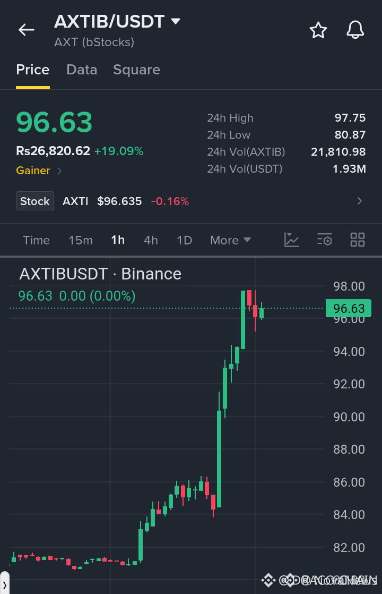Tap the 24h Vol(AXTIB) value 21,810.98
This screenshot has height=594, width=382.
[338, 152]
